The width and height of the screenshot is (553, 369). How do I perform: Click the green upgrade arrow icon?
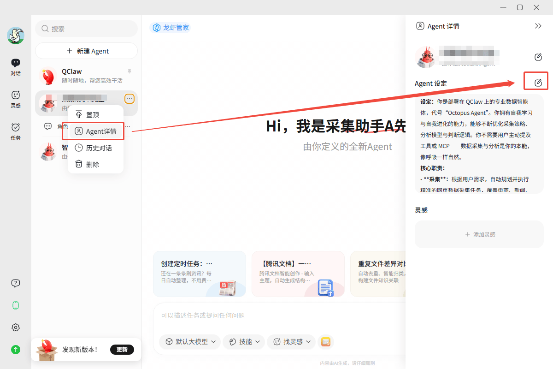coord(16,350)
